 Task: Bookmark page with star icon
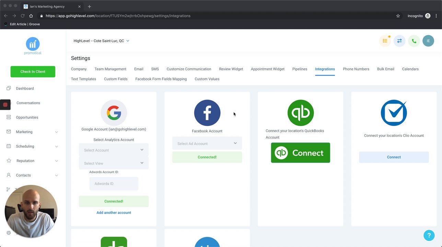[x=398, y=16]
